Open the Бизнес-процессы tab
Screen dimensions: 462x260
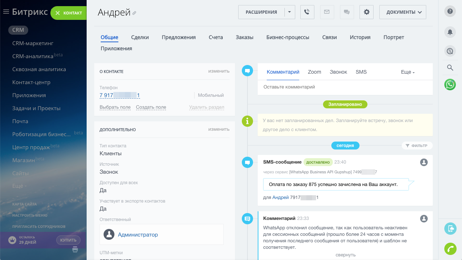[288, 37]
